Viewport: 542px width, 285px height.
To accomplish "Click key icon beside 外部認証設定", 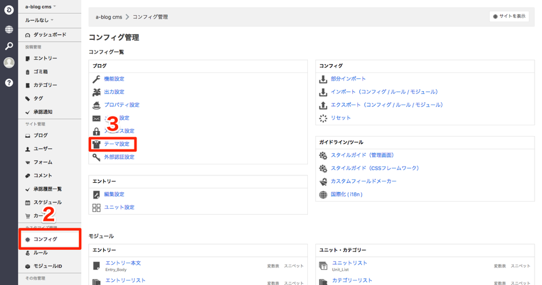I will pos(96,157).
